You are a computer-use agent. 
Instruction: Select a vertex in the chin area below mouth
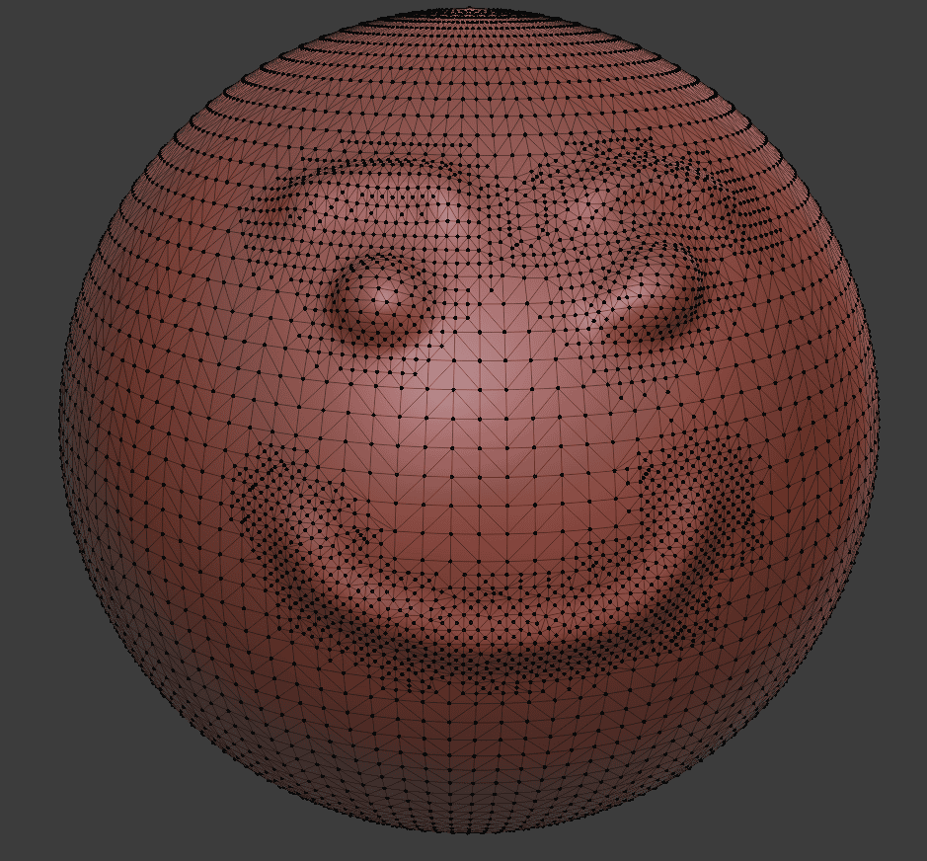pos(494,711)
